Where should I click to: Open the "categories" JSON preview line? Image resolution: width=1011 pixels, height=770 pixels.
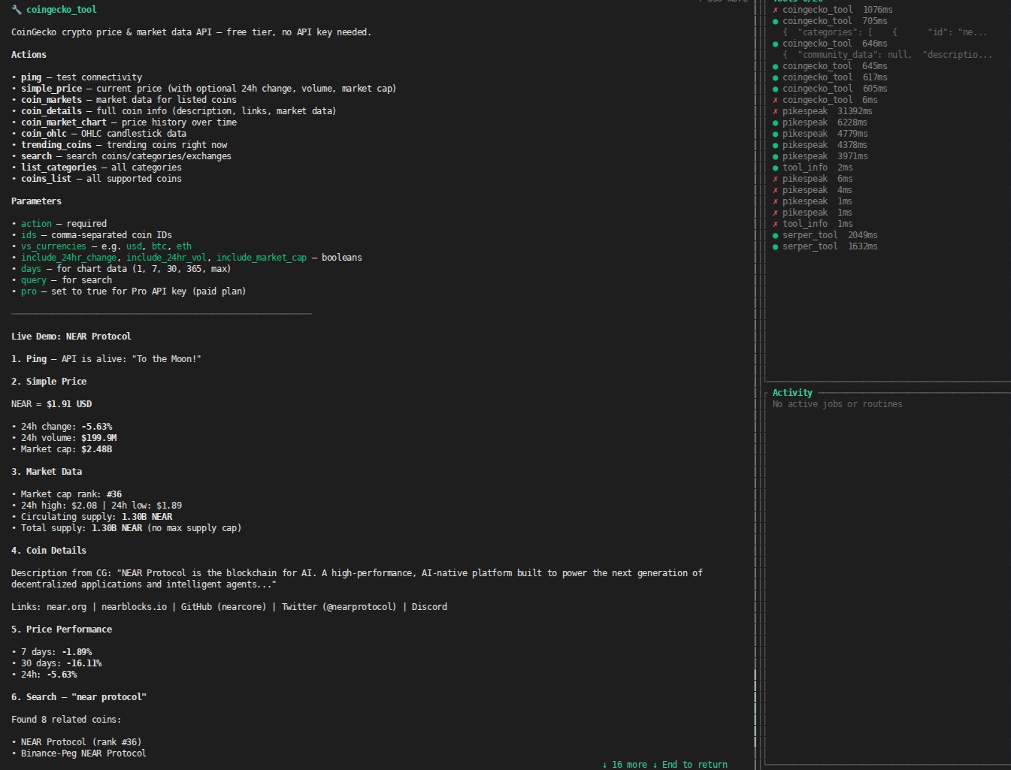[885, 32]
